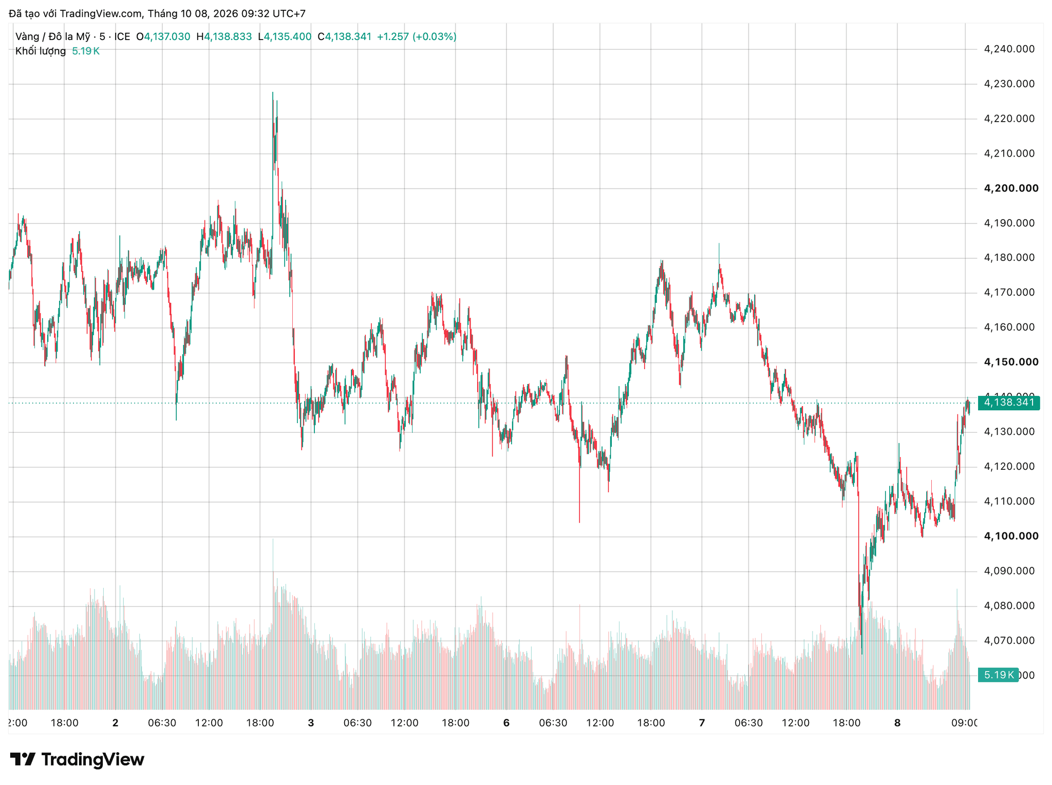The image size is (1052, 785).
Task: Click the low value L4,135.400
Action: 285,36
